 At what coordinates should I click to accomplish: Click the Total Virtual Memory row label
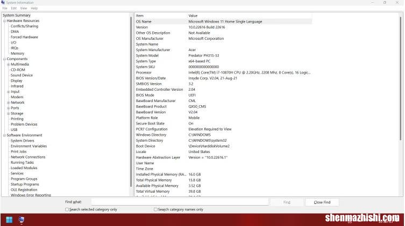[153, 192]
